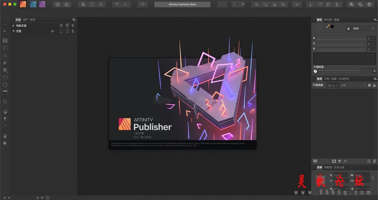Open the 库存 tab
This screenshot has height=200, width=378.
[32, 20]
